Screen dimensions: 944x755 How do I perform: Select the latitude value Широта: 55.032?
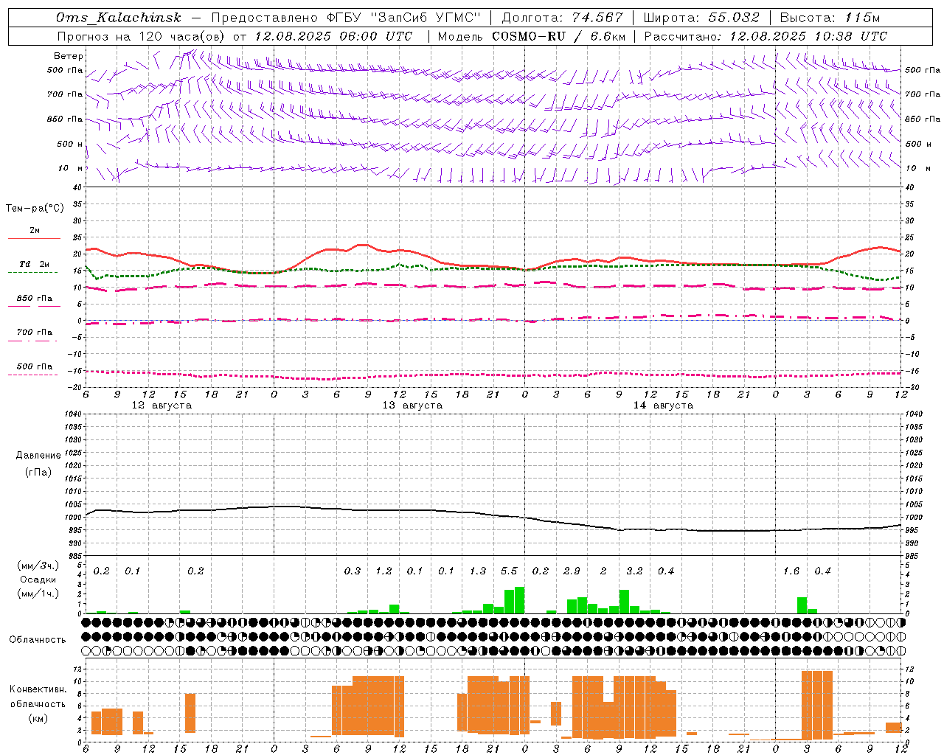point(701,18)
